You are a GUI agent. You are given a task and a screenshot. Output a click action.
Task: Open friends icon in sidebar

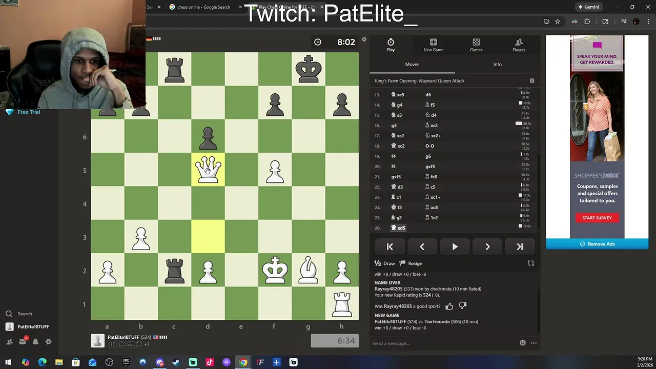[x=9, y=341]
